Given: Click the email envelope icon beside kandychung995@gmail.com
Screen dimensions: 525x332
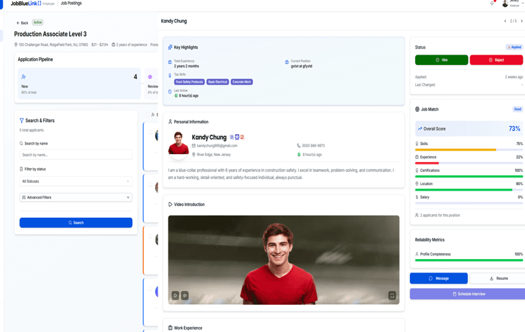Looking at the screenshot, I should pyautogui.click(x=193, y=146).
